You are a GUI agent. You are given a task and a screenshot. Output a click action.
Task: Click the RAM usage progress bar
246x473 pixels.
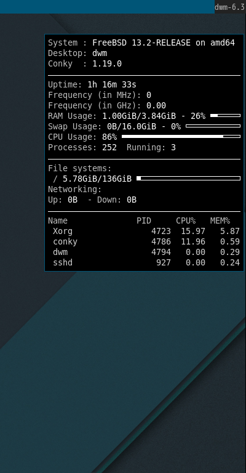(x=225, y=116)
